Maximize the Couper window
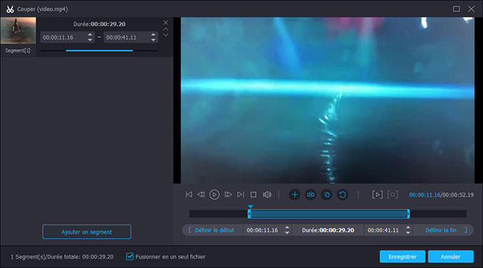Screen dimensions: 483x268 [x=456, y=9]
